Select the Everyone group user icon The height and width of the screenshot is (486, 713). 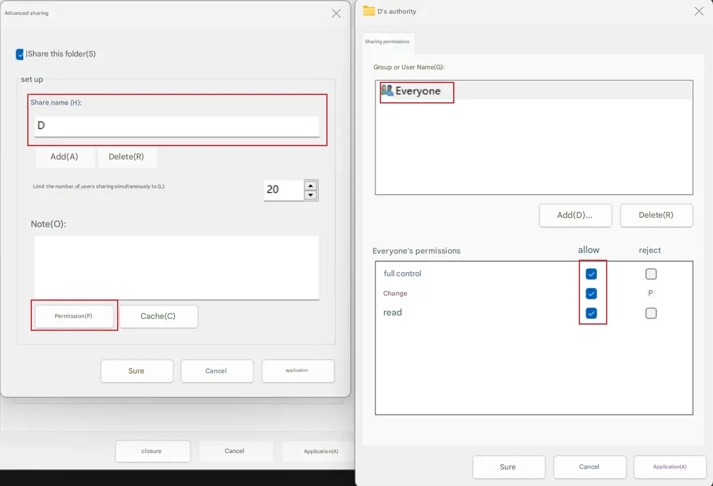click(x=387, y=90)
